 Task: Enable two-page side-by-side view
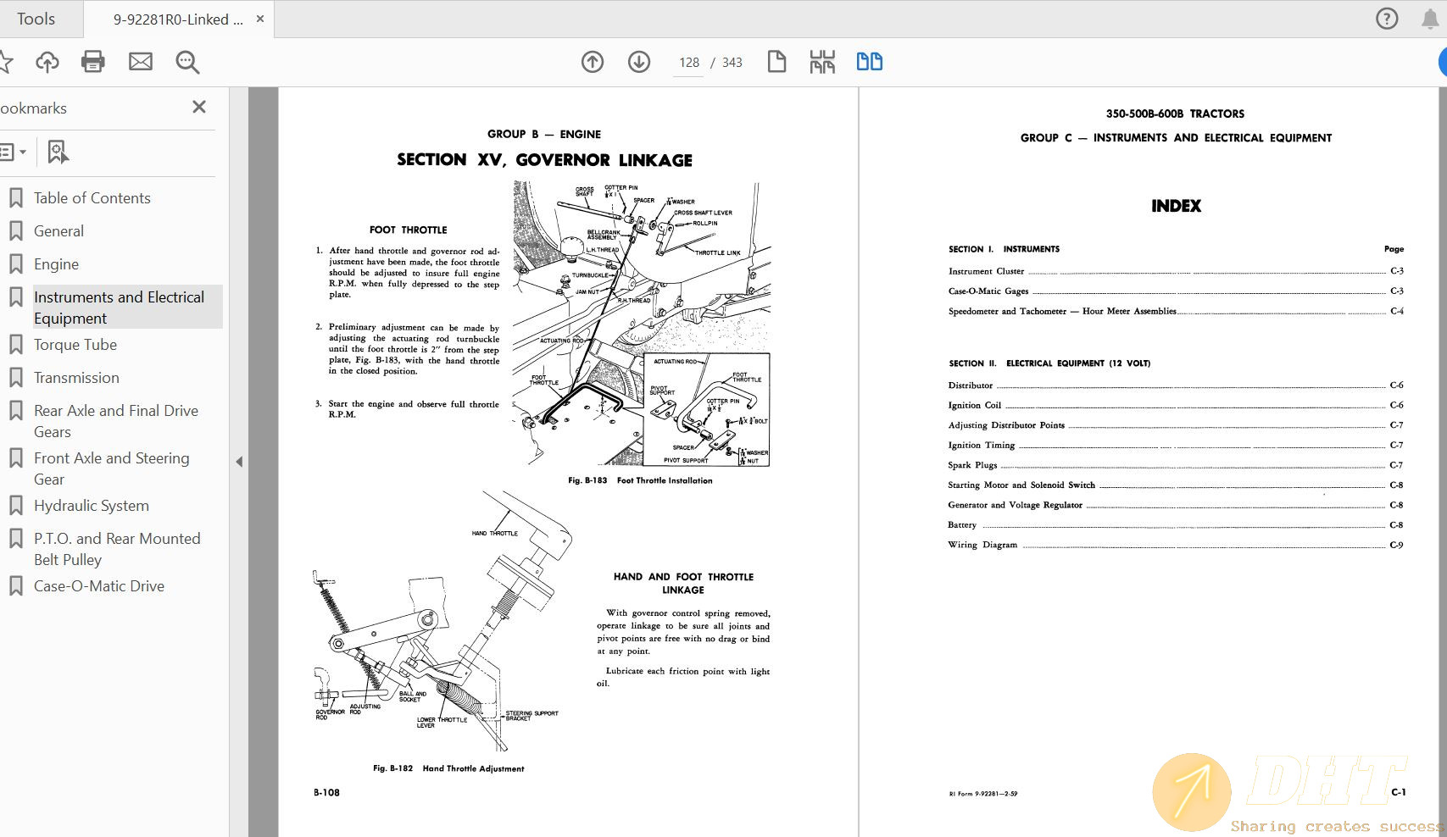click(x=869, y=61)
